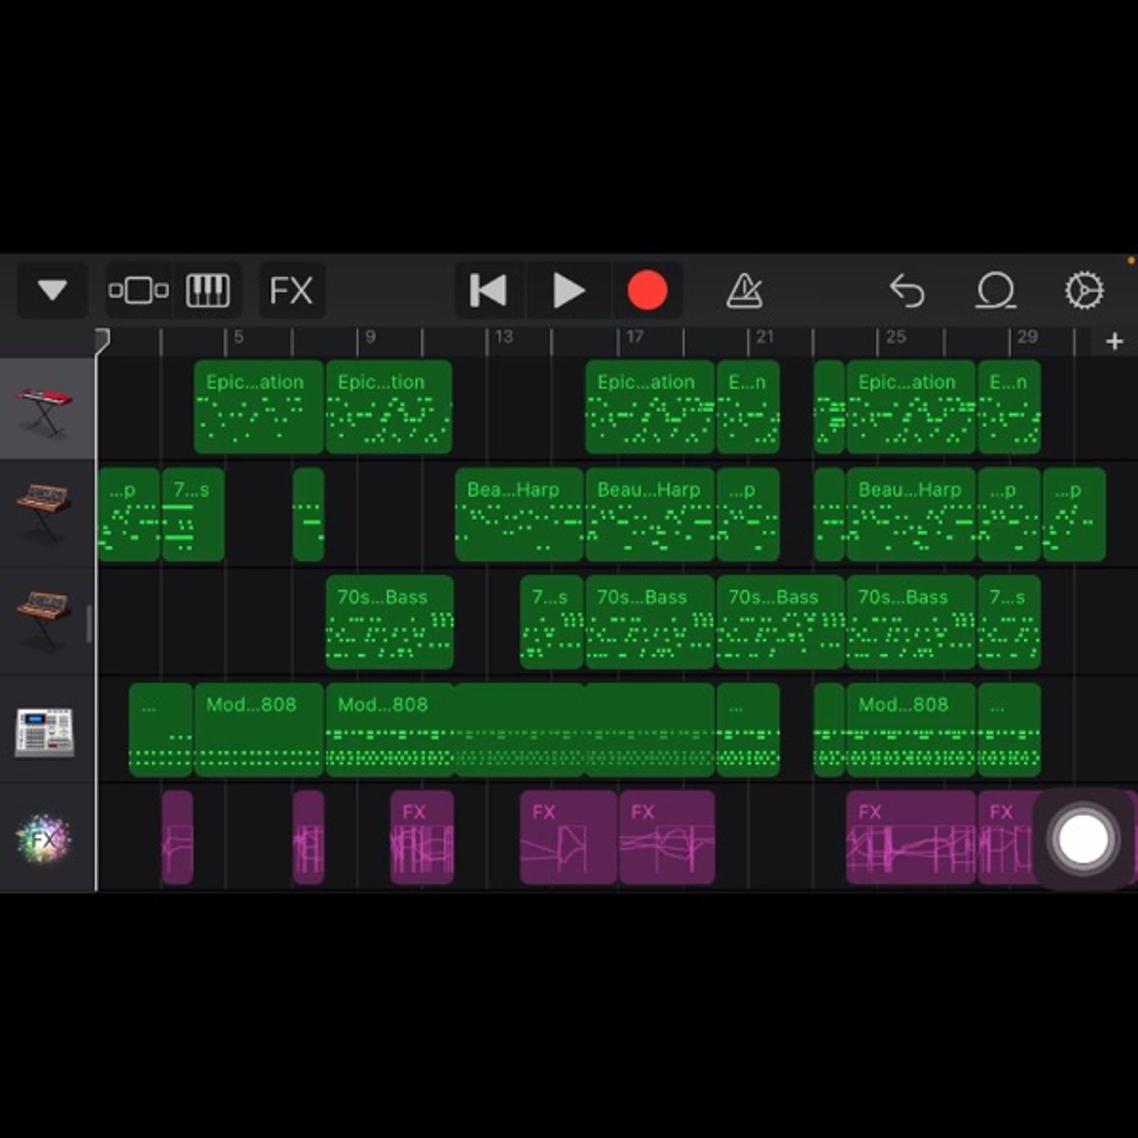Go to beginning with rewind button
Image resolution: width=1138 pixels, height=1138 pixels.
tap(489, 290)
